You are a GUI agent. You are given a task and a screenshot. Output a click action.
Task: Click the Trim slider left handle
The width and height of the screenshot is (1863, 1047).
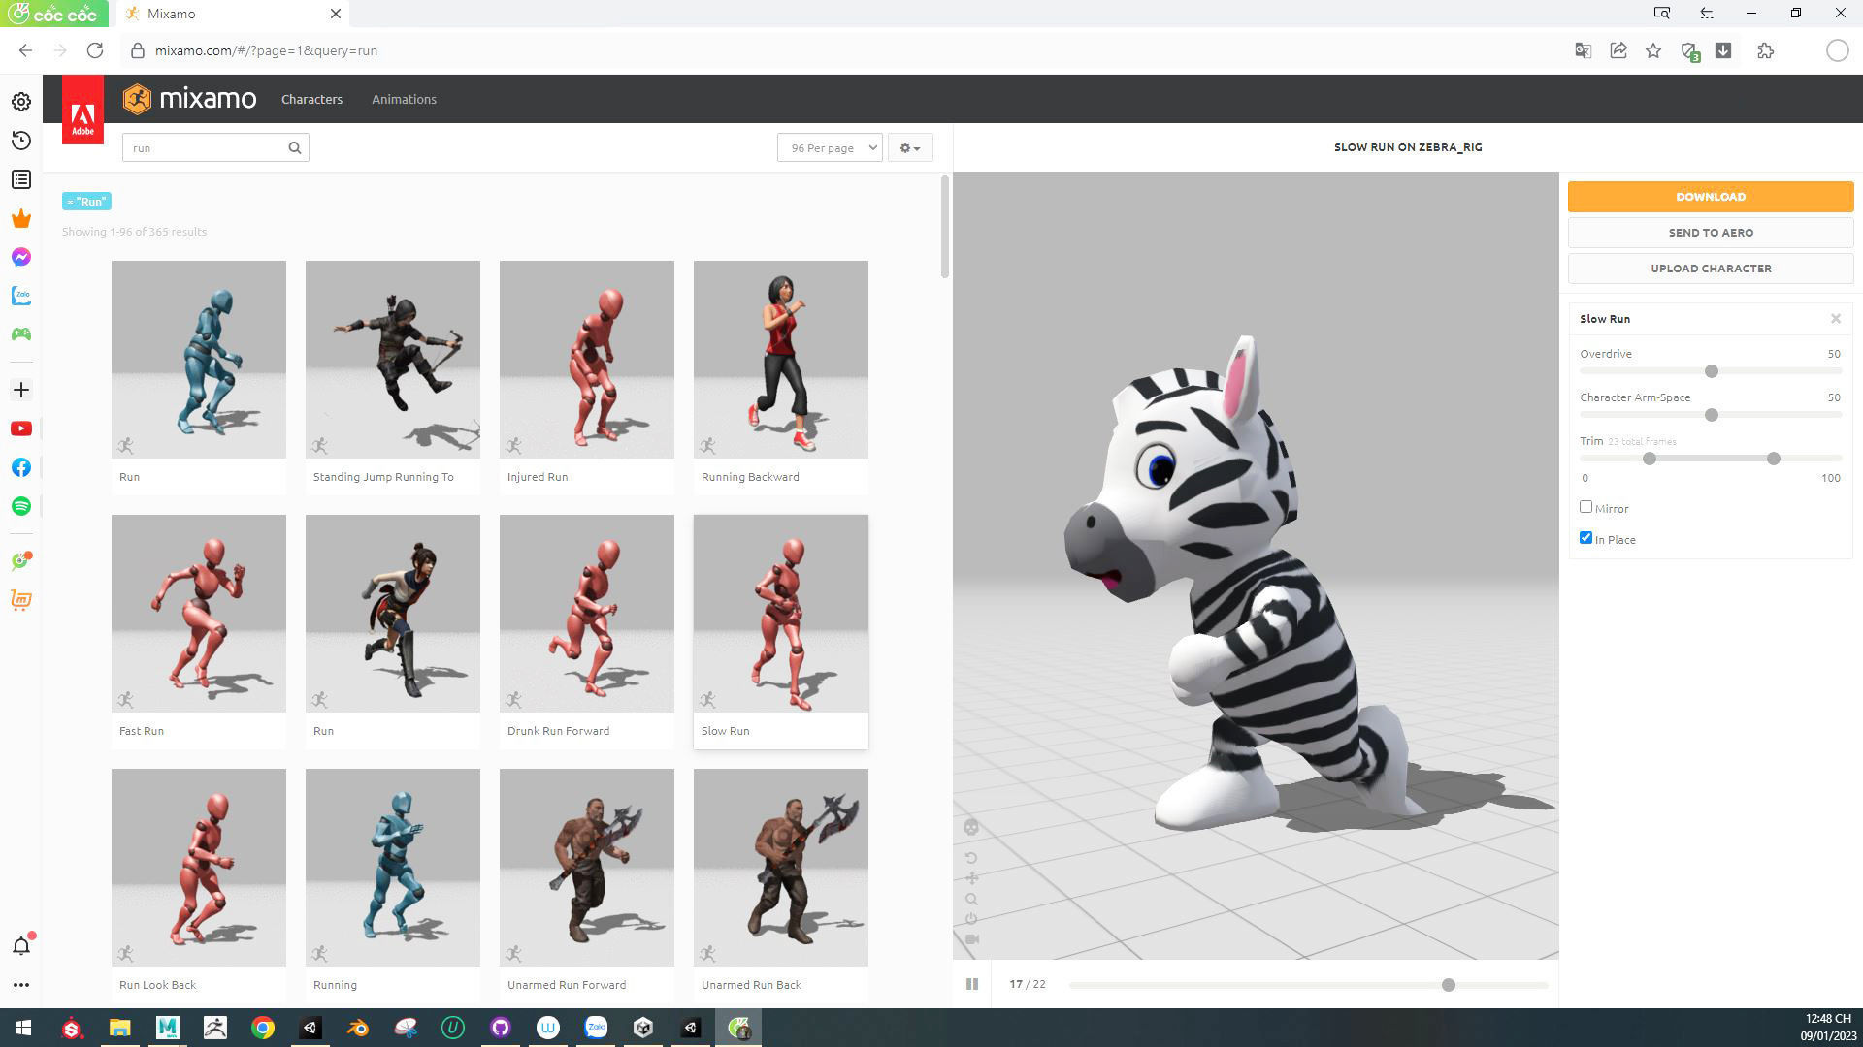(1650, 459)
